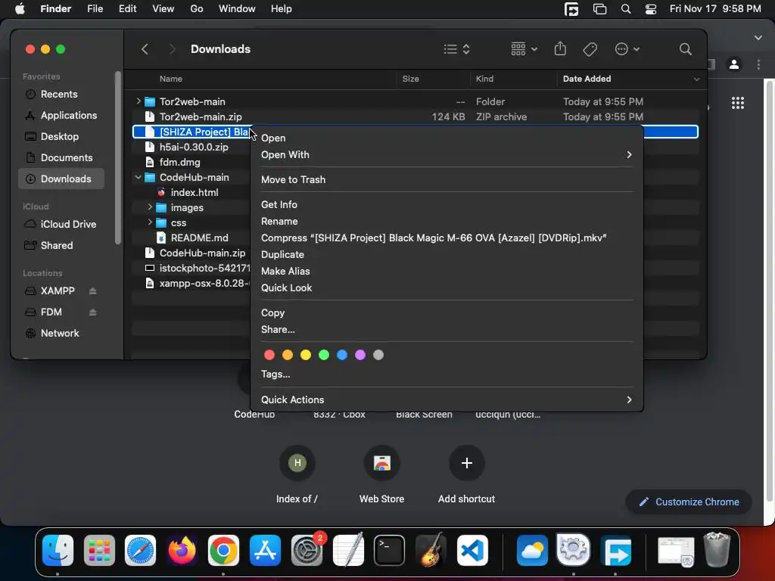Viewport: 775px width, 581px height.
Task: Open the Chrome profile avatar icon
Action: coord(734,64)
